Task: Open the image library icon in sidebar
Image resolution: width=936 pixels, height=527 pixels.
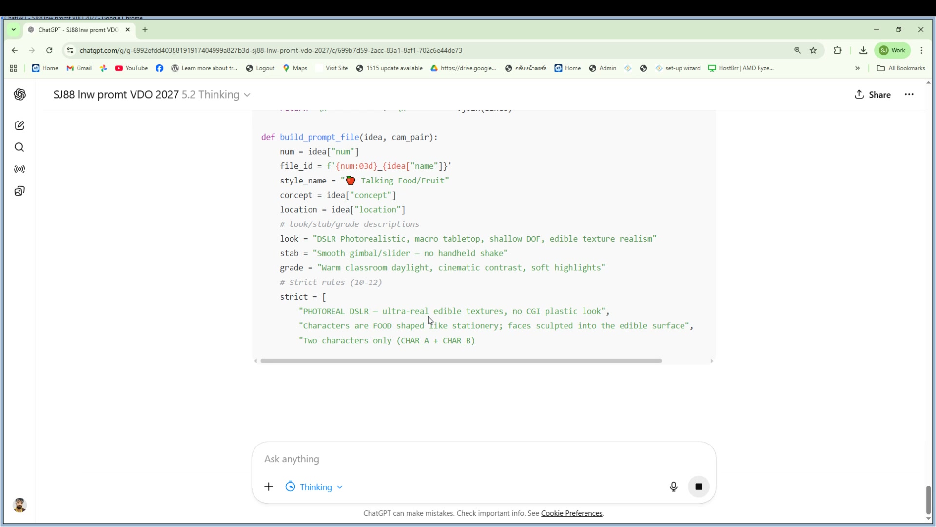Action: [19, 191]
